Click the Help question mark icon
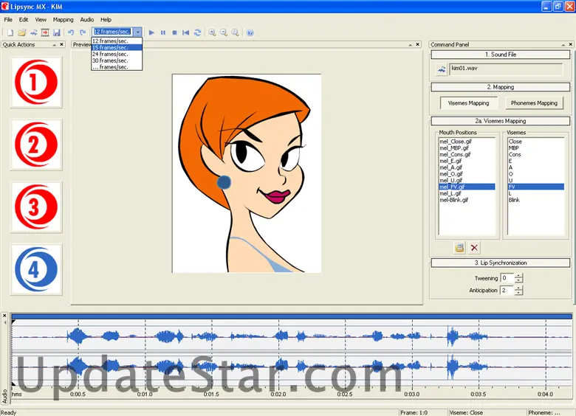 [x=250, y=32]
